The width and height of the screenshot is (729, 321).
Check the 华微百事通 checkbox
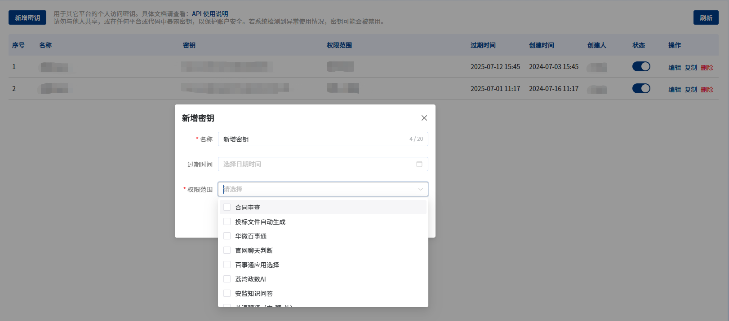pos(227,236)
